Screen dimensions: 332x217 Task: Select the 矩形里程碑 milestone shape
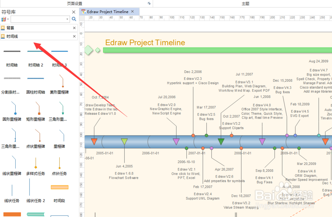36,112
